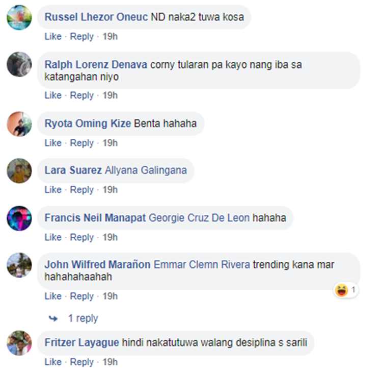Image resolution: width=382 pixels, height=374 pixels.
Task: Open John Wilfred Marañon's profile picture
Action: pyautogui.click(x=19, y=265)
